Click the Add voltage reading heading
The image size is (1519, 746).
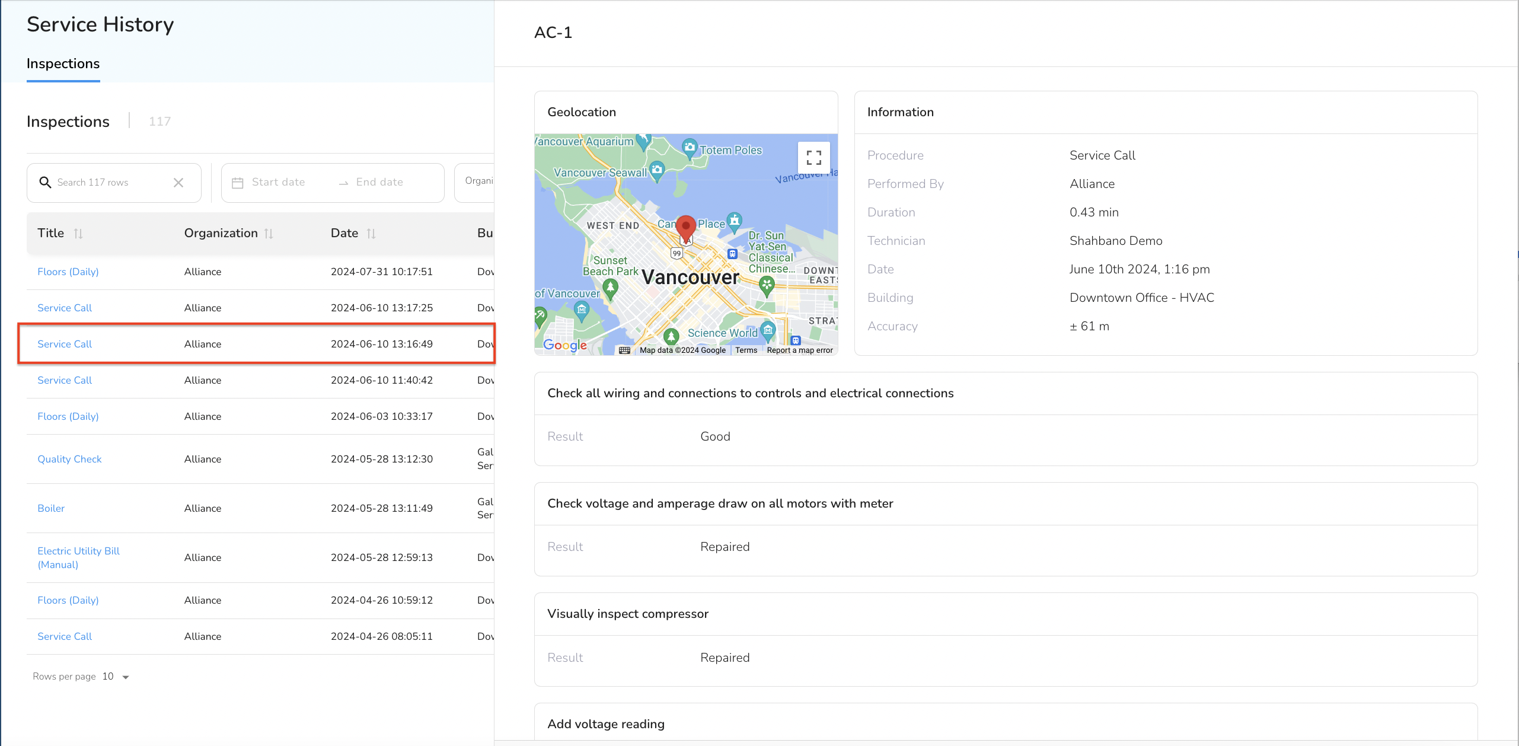606,724
